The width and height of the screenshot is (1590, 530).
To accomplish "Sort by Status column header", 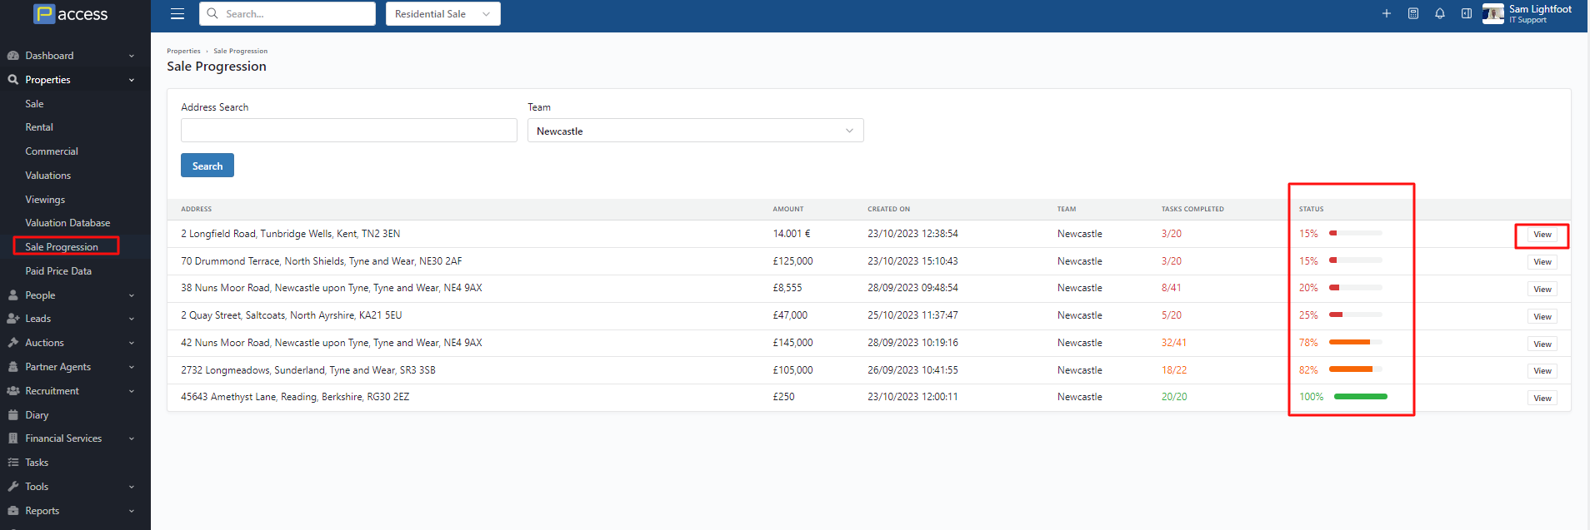I will (x=1312, y=209).
